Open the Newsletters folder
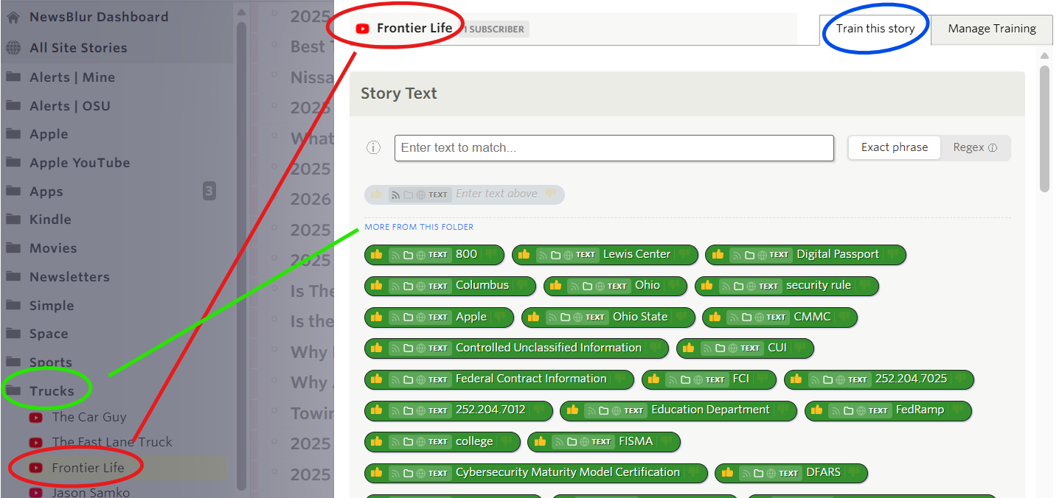Screen dimensions: 1062x498 pos(69,277)
